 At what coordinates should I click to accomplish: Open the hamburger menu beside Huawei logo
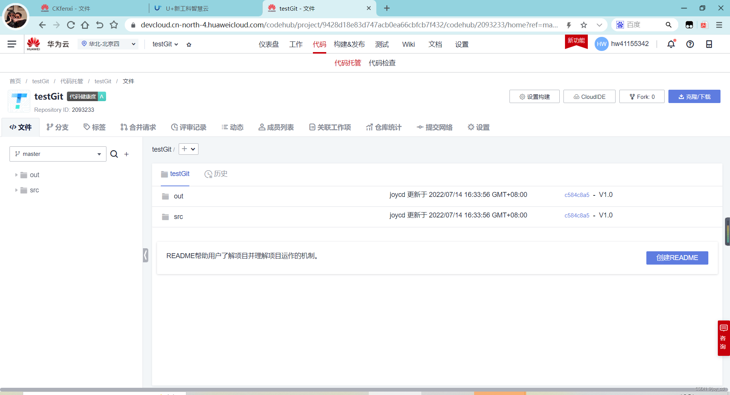[12, 44]
